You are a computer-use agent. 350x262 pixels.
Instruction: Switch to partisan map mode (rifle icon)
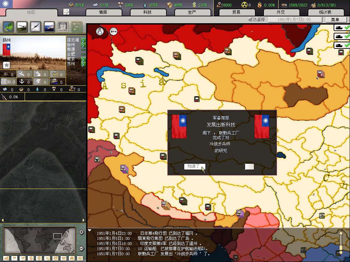[x=47, y=259]
